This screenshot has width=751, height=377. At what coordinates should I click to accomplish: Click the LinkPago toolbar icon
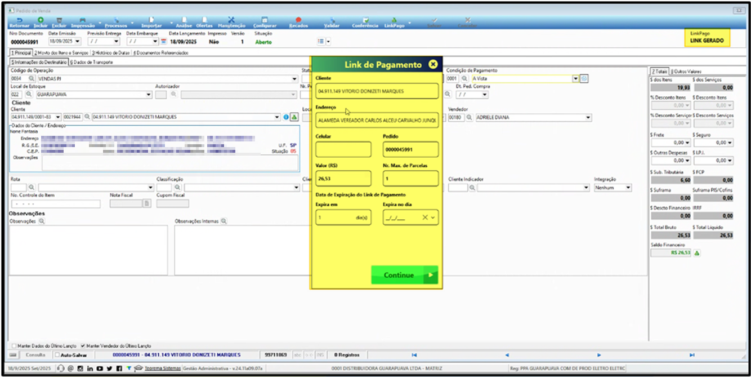point(394,22)
